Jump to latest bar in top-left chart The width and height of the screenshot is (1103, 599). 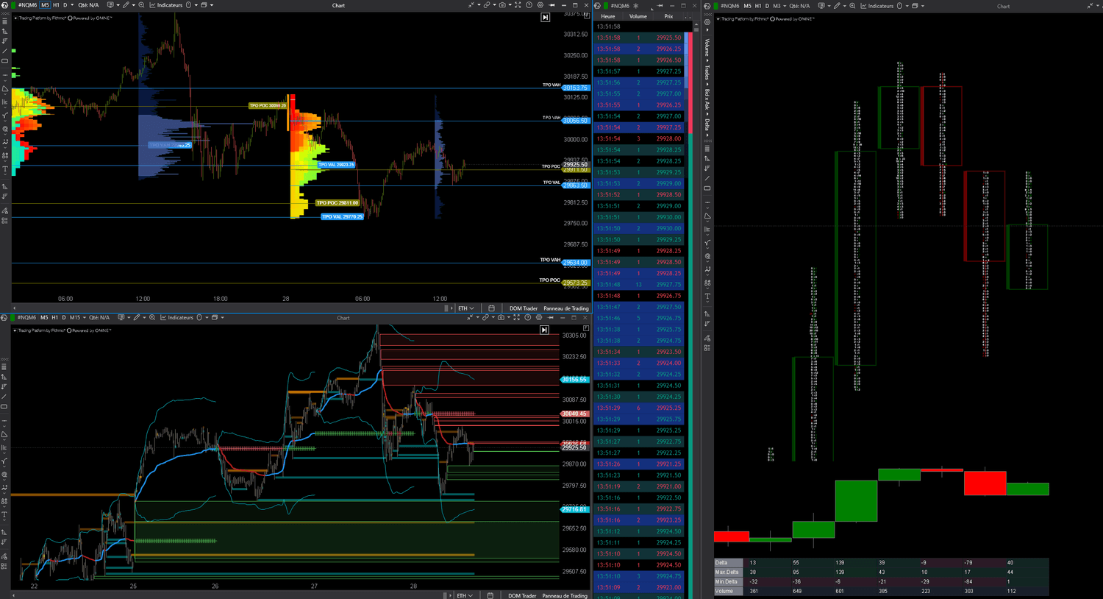[545, 17]
